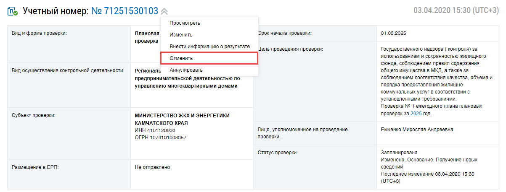Click the 'Не отправлено' ЕРП placement value
506x192 pixels.
pyautogui.click(x=152, y=167)
